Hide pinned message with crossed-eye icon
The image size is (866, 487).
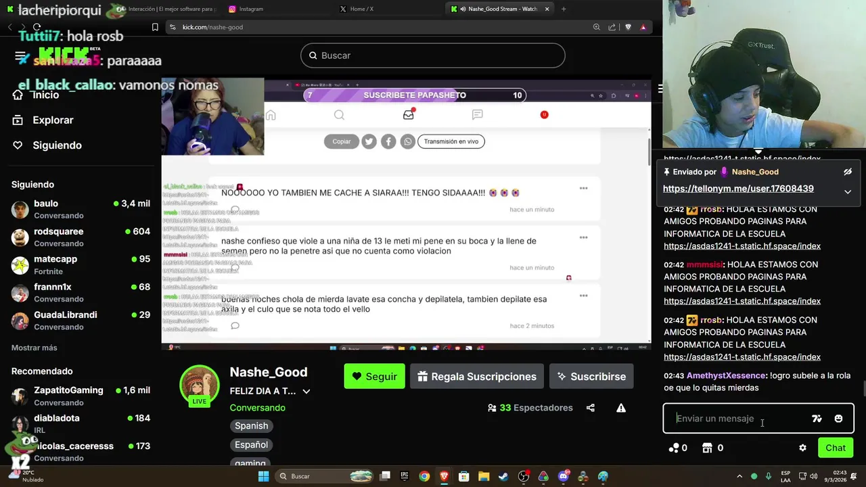(847, 172)
